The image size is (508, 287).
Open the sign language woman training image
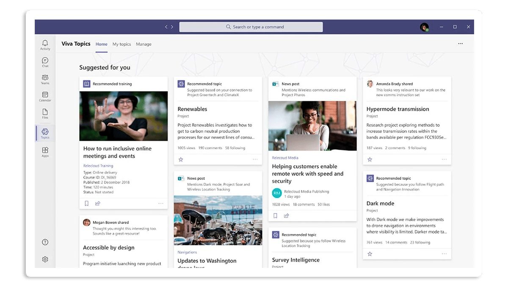[x=124, y=116]
